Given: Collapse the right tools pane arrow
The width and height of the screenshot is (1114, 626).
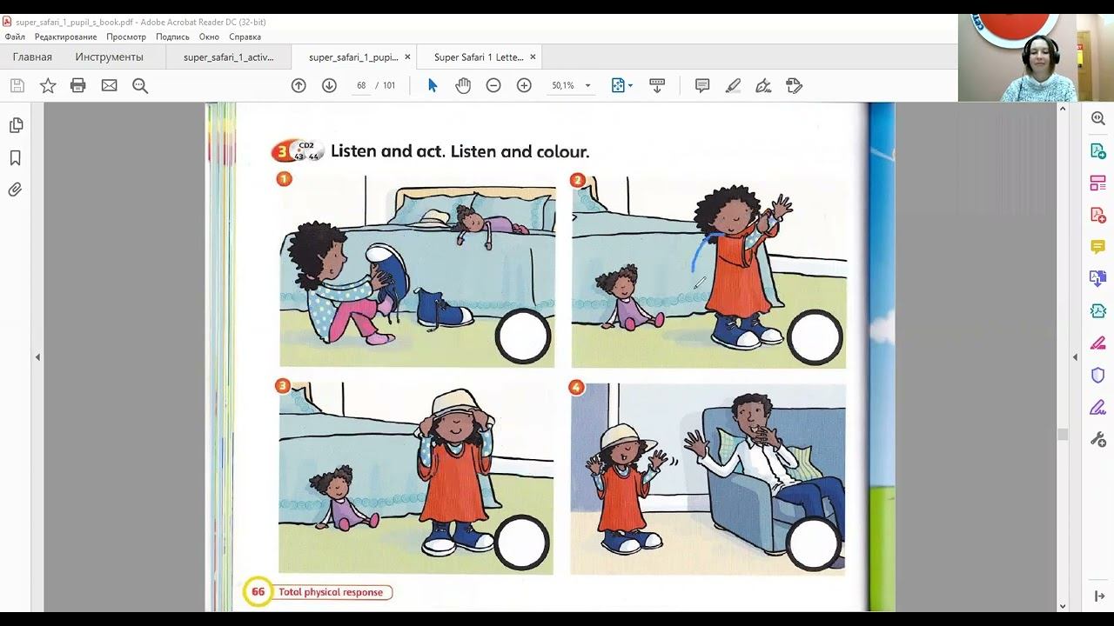Looking at the screenshot, I should point(1075,356).
